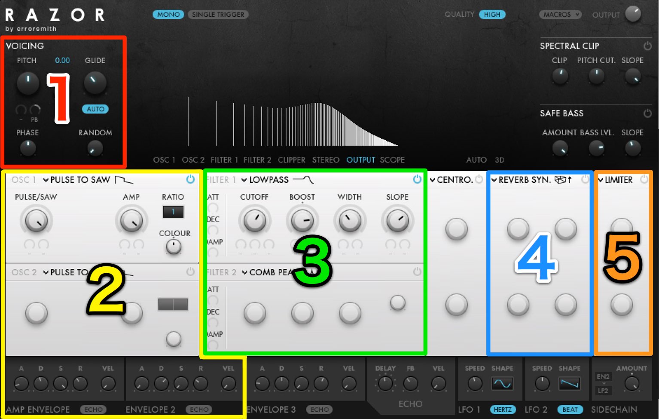Switch display to Filter 2 view
The image size is (659, 419).
[x=257, y=160]
